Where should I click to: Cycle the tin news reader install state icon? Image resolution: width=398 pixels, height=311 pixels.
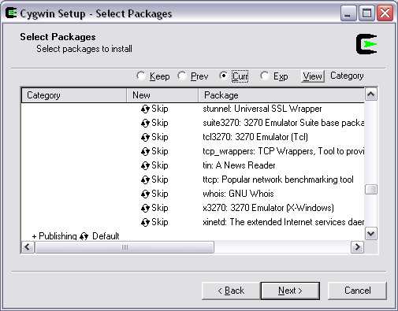145,165
